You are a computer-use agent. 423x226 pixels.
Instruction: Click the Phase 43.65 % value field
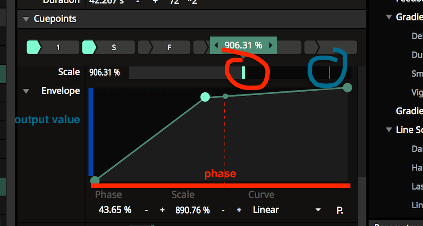point(115,210)
